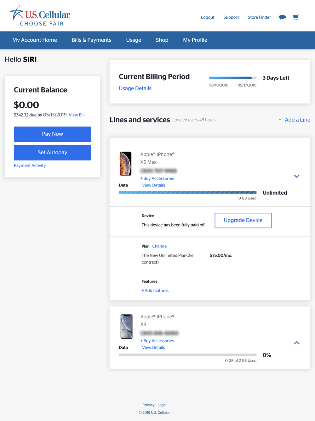Viewport: 315px width, 421px height.
Task: Click the Logout link
Action: pyautogui.click(x=208, y=17)
